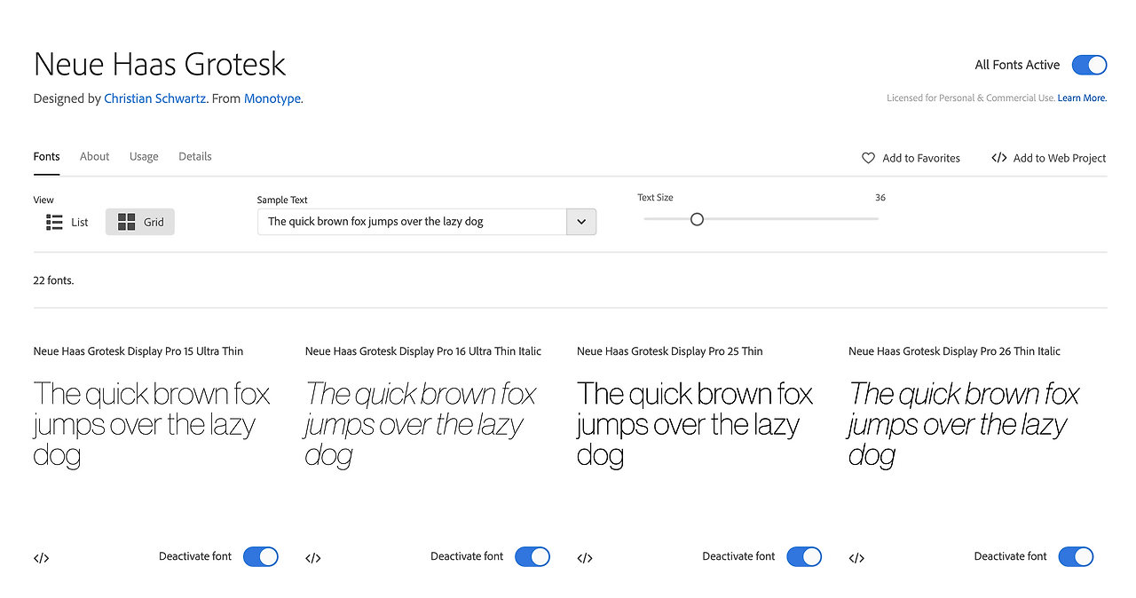Image resolution: width=1136 pixels, height=598 pixels.
Task: Click the Add to Favorites label
Action: pyautogui.click(x=921, y=158)
